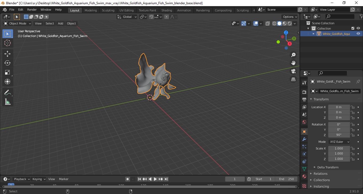The width and height of the screenshot is (363, 194).
Task: Switch to Material Preview shading
Action: 285,23
